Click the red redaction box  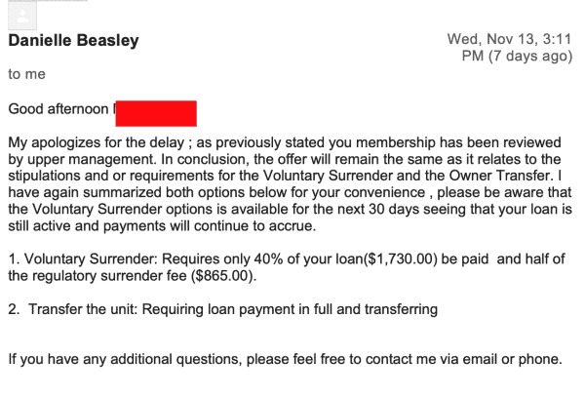156,113
